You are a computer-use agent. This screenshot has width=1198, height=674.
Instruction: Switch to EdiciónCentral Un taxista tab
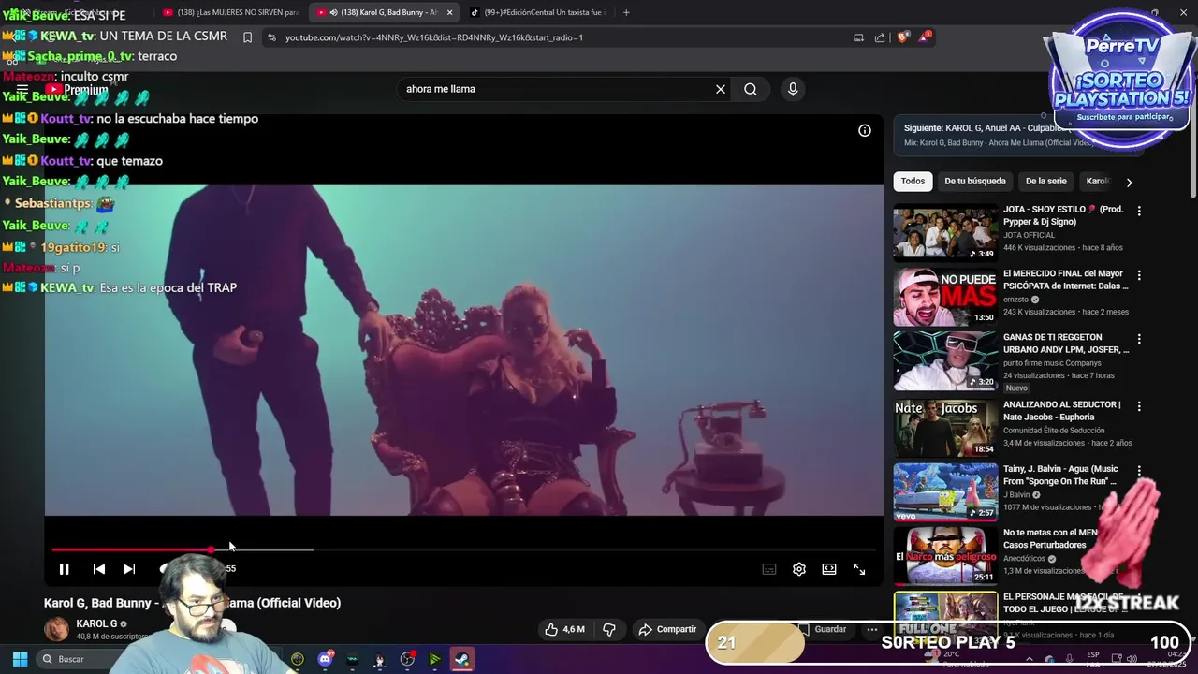pyautogui.click(x=537, y=12)
